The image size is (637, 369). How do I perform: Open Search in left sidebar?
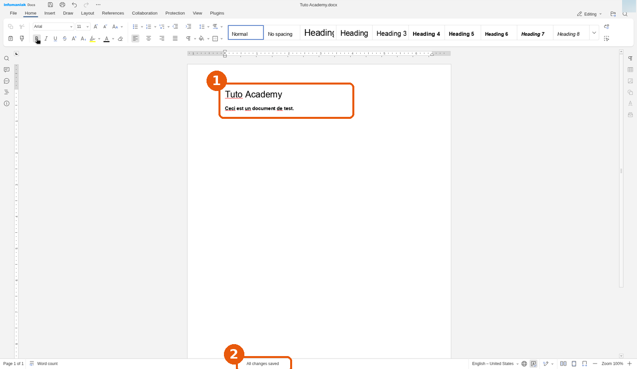coord(6,58)
